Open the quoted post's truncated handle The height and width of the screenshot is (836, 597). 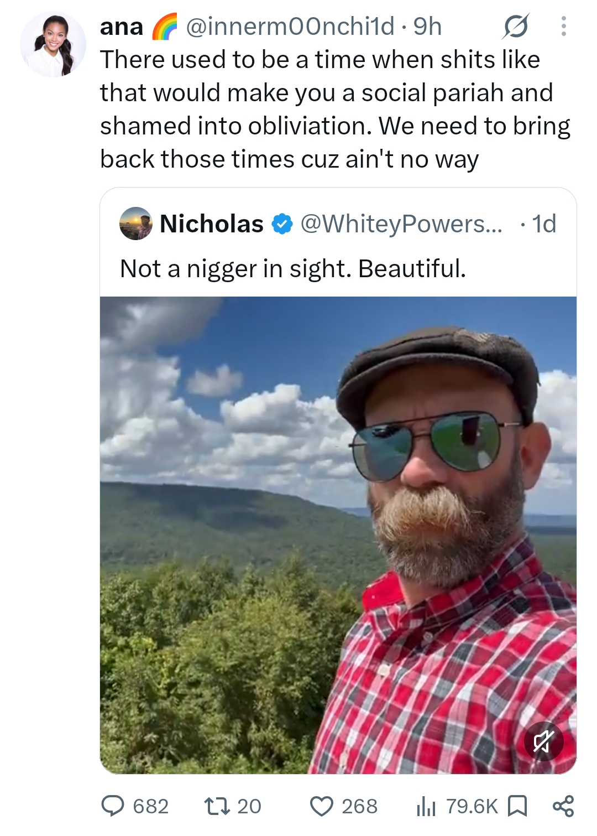coord(402,224)
